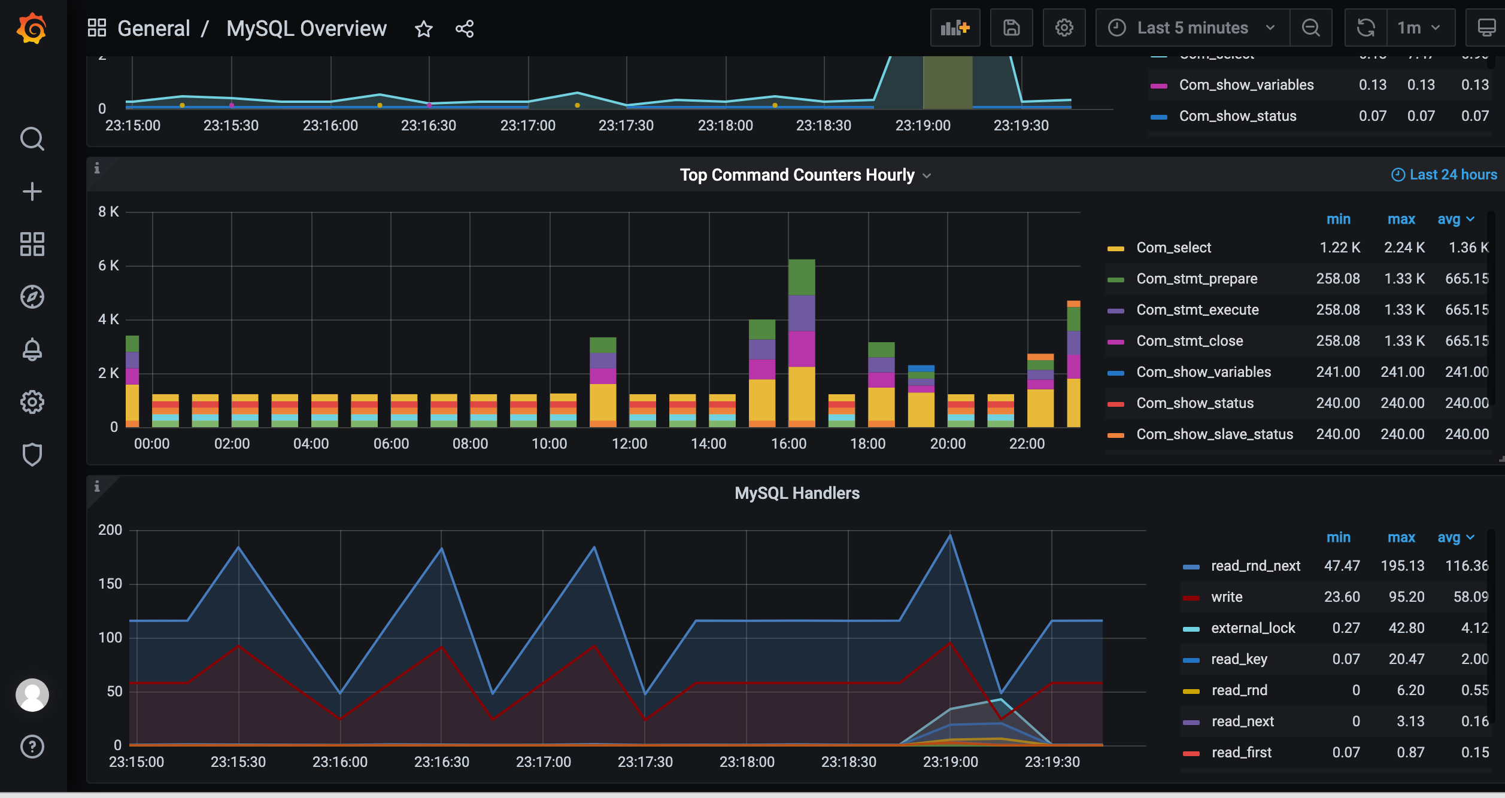Click the MySQL Overview dashboard title

point(307,28)
